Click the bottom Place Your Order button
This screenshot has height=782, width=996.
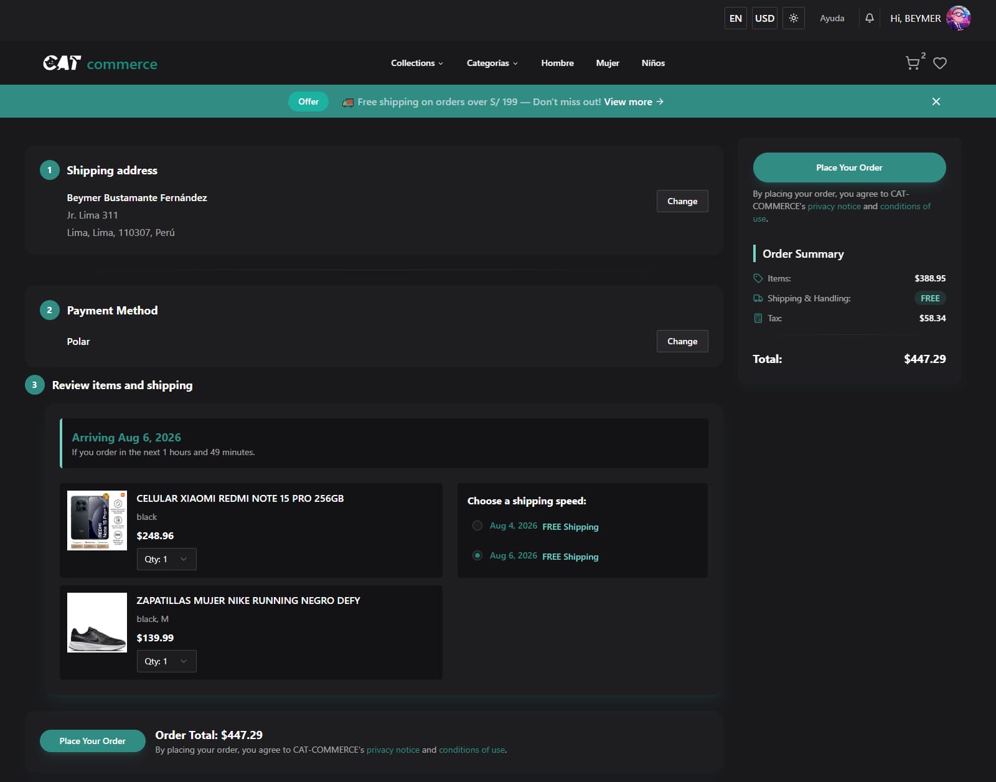[x=93, y=741]
